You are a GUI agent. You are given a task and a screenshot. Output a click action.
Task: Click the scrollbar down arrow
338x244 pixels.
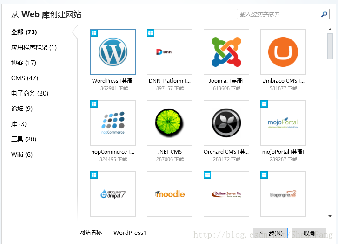(x=330, y=216)
